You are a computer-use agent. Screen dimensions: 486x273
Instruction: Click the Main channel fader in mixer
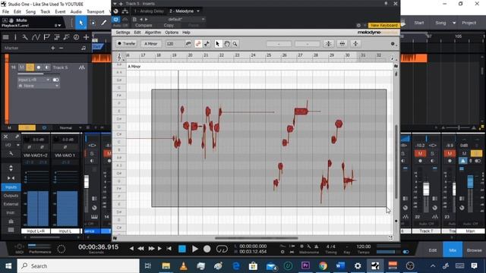470,181
